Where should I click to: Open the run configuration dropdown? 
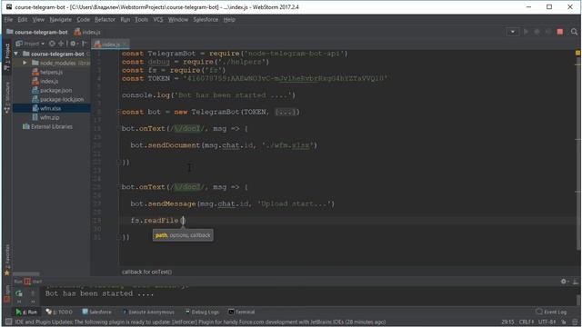pos(513,32)
